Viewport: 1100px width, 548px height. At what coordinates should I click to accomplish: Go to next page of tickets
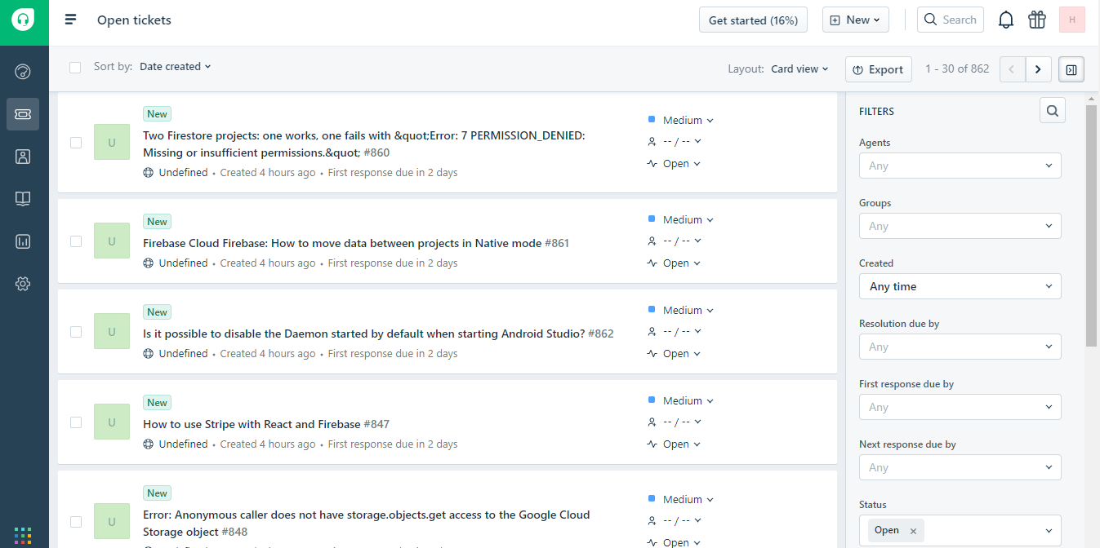click(x=1038, y=69)
